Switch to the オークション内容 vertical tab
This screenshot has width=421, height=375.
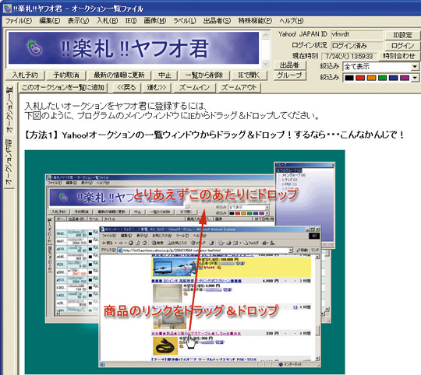[x=9, y=162]
